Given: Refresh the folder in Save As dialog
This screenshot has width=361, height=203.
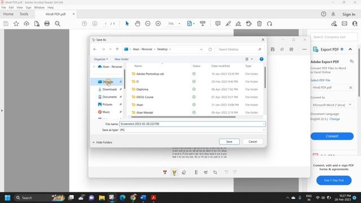Looking at the screenshot, I should (x=210, y=49).
